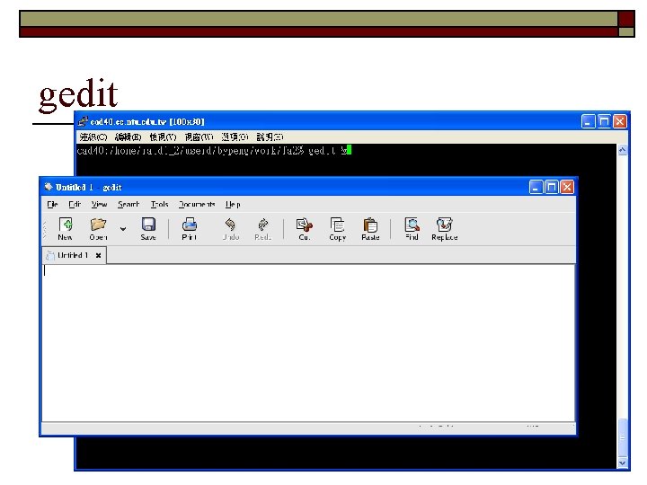Click the terminal window title bar icon
The width and height of the screenshot is (647, 485).
pos(83,121)
